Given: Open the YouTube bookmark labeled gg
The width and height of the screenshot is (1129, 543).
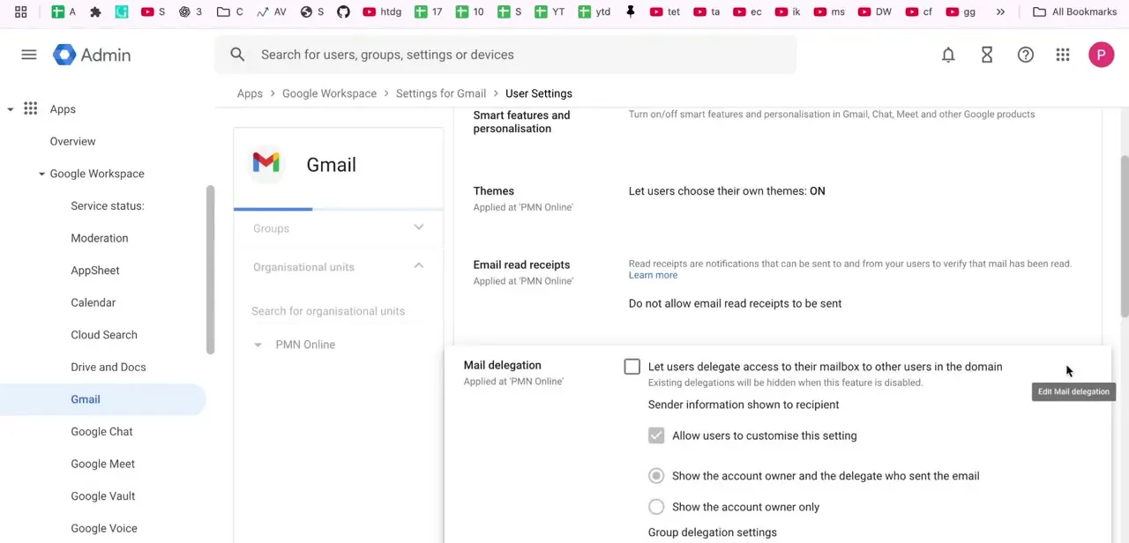Looking at the screenshot, I should (x=961, y=12).
